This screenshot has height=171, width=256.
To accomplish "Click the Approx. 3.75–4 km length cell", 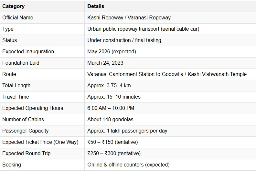I will [109, 85].
